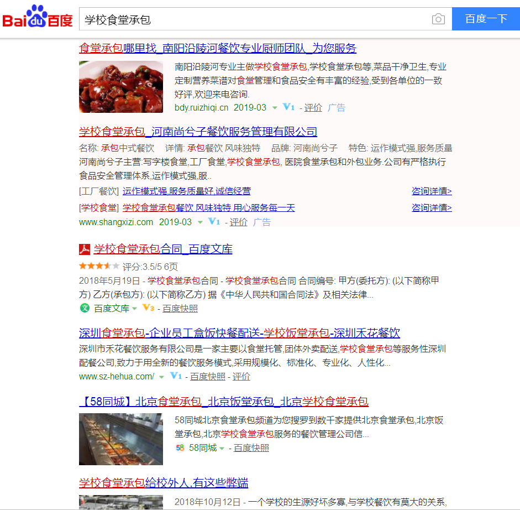The width and height of the screenshot is (520, 510).
Task: Expand dropdown arrow next to www.sz-hehua.com
Action: coord(161,377)
